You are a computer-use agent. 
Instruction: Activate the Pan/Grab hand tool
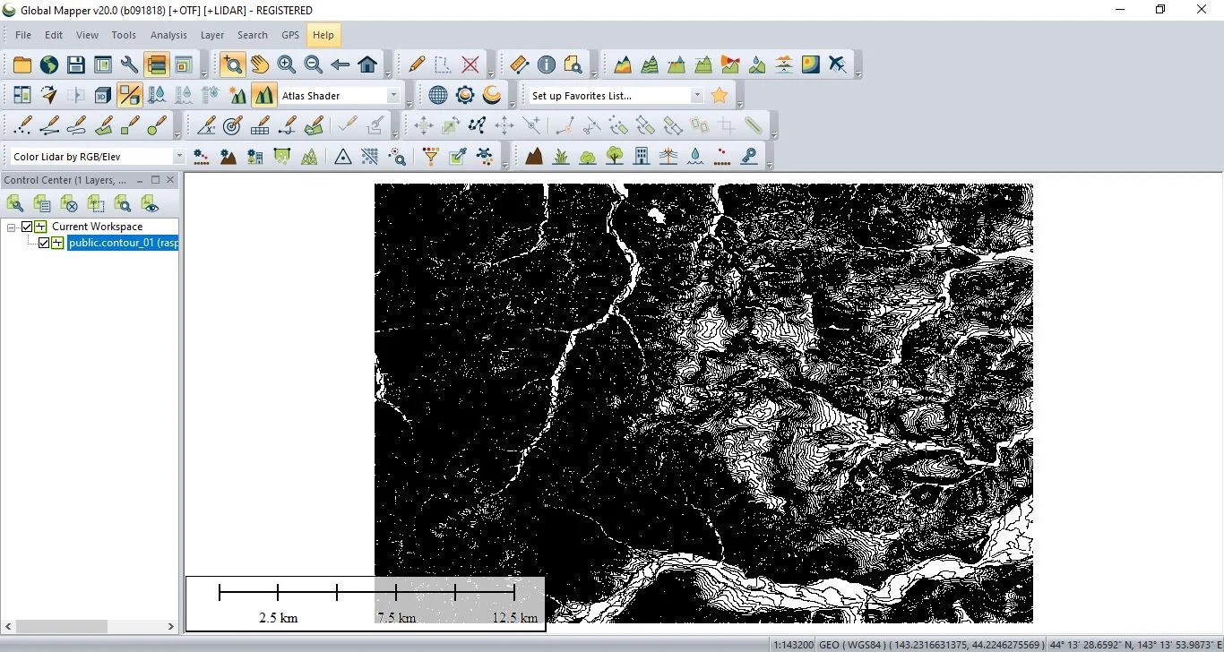pos(259,64)
